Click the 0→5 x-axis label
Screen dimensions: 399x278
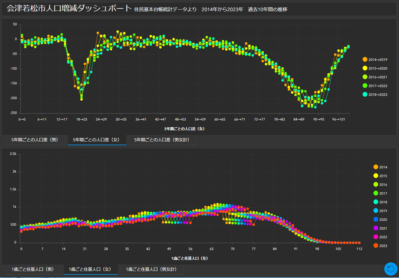[x=22, y=119]
